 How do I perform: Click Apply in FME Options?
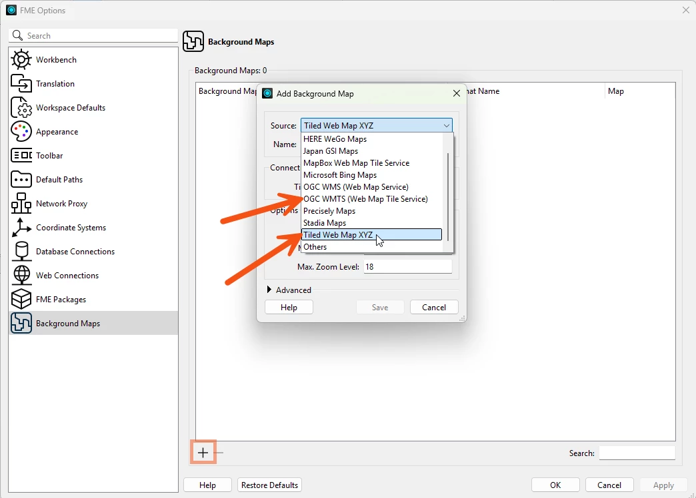(x=663, y=485)
